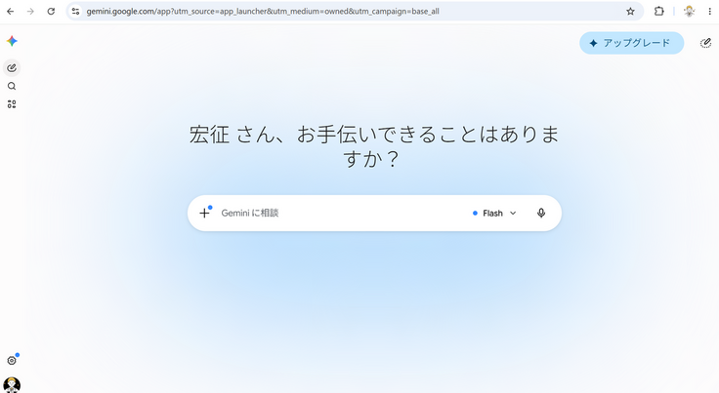The height and width of the screenshot is (393, 719).
Task: Open the Gems explorer sidebar icon
Action: tap(12, 104)
